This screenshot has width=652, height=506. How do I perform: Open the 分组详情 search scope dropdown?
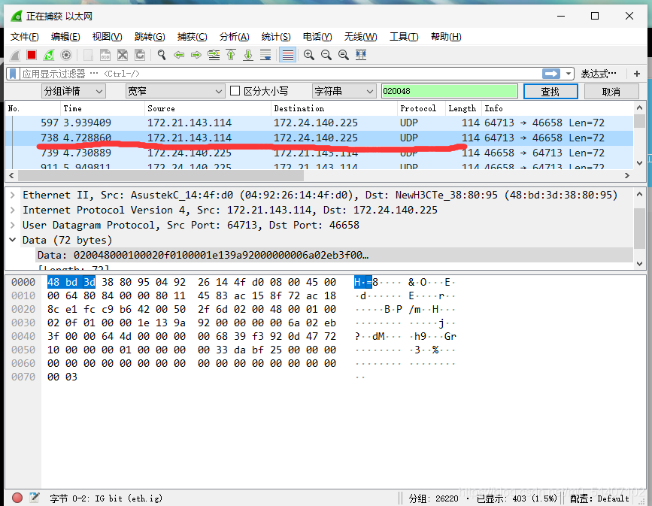[x=74, y=91]
